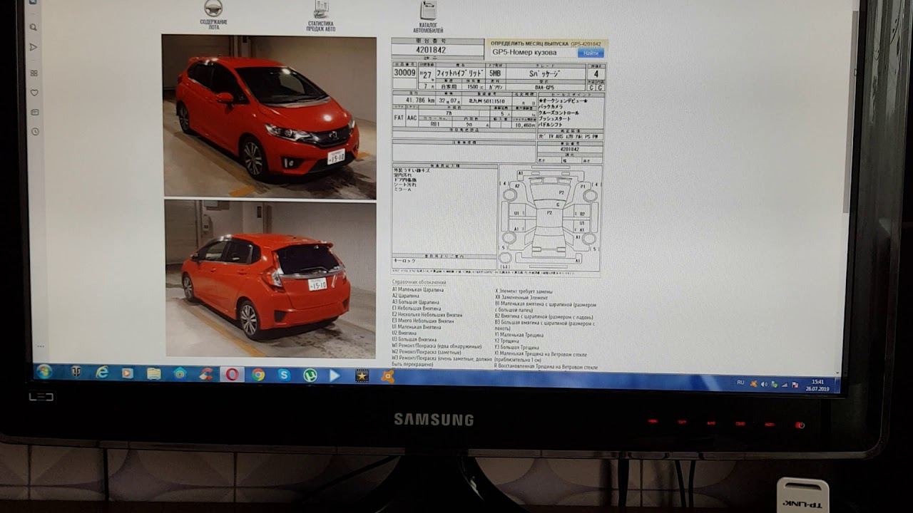The height and width of the screenshot is (513, 913).
Task: Open Opera sidebar news panel icon
Action: [34, 112]
